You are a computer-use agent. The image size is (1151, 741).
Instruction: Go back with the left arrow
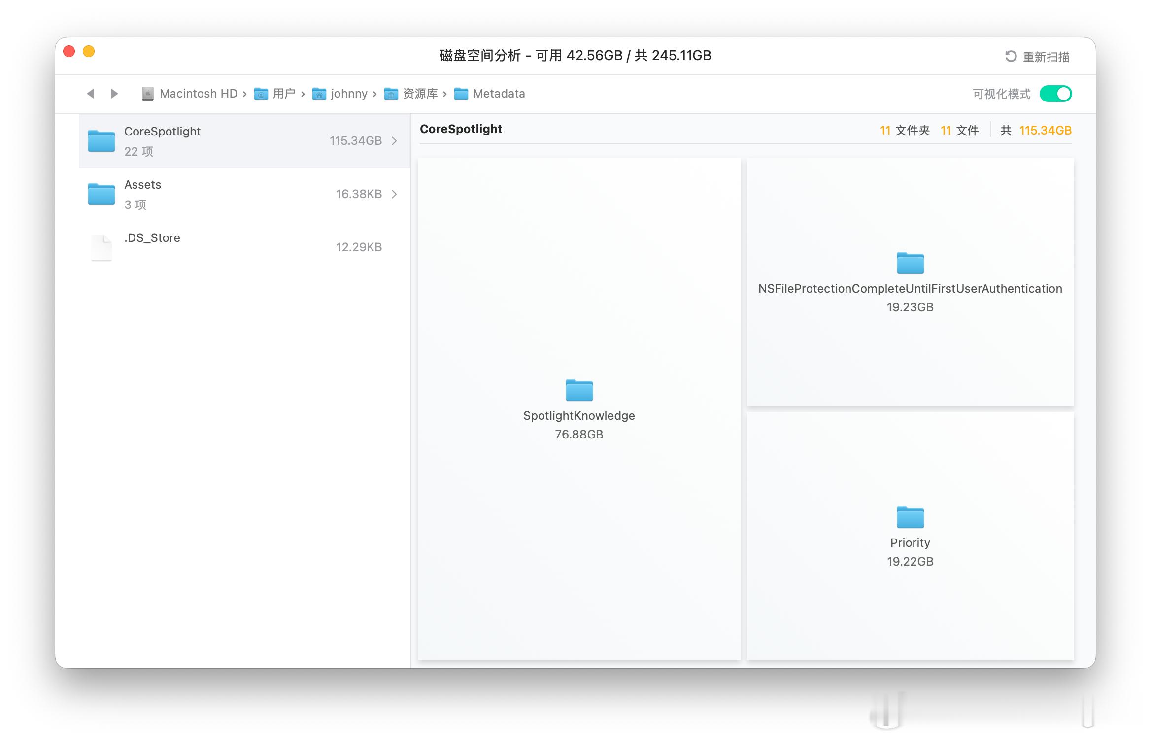click(x=90, y=93)
